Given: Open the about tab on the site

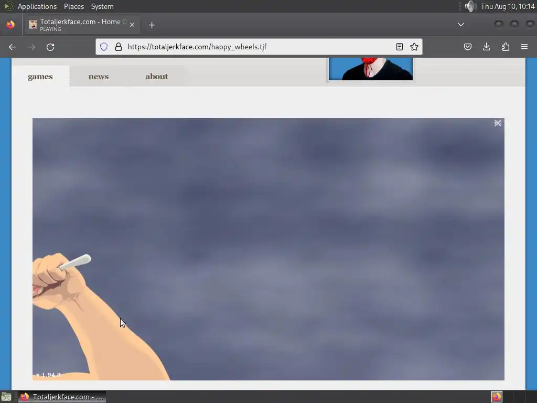Looking at the screenshot, I should (156, 77).
